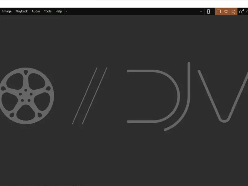Open the Playback menu
Image resolution: width=248 pixels, height=186 pixels.
point(21,11)
